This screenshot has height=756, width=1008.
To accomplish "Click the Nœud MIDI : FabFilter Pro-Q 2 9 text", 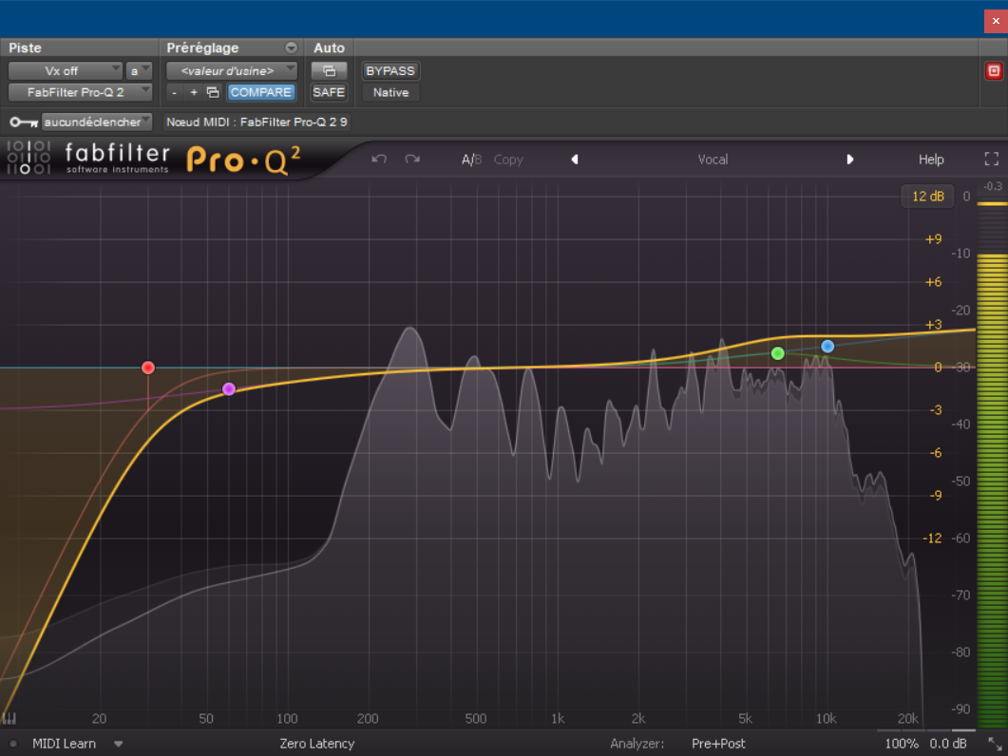I will coord(257,123).
